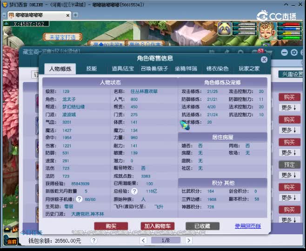Click the 积分 其他 section header
Screen dimensions: 306x251
[x=222, y=183]
